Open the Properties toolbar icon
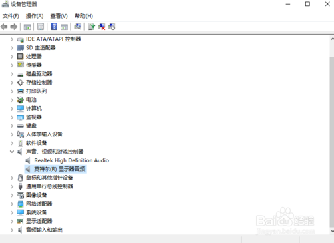 pyautogui.click(x=41, y=27)
